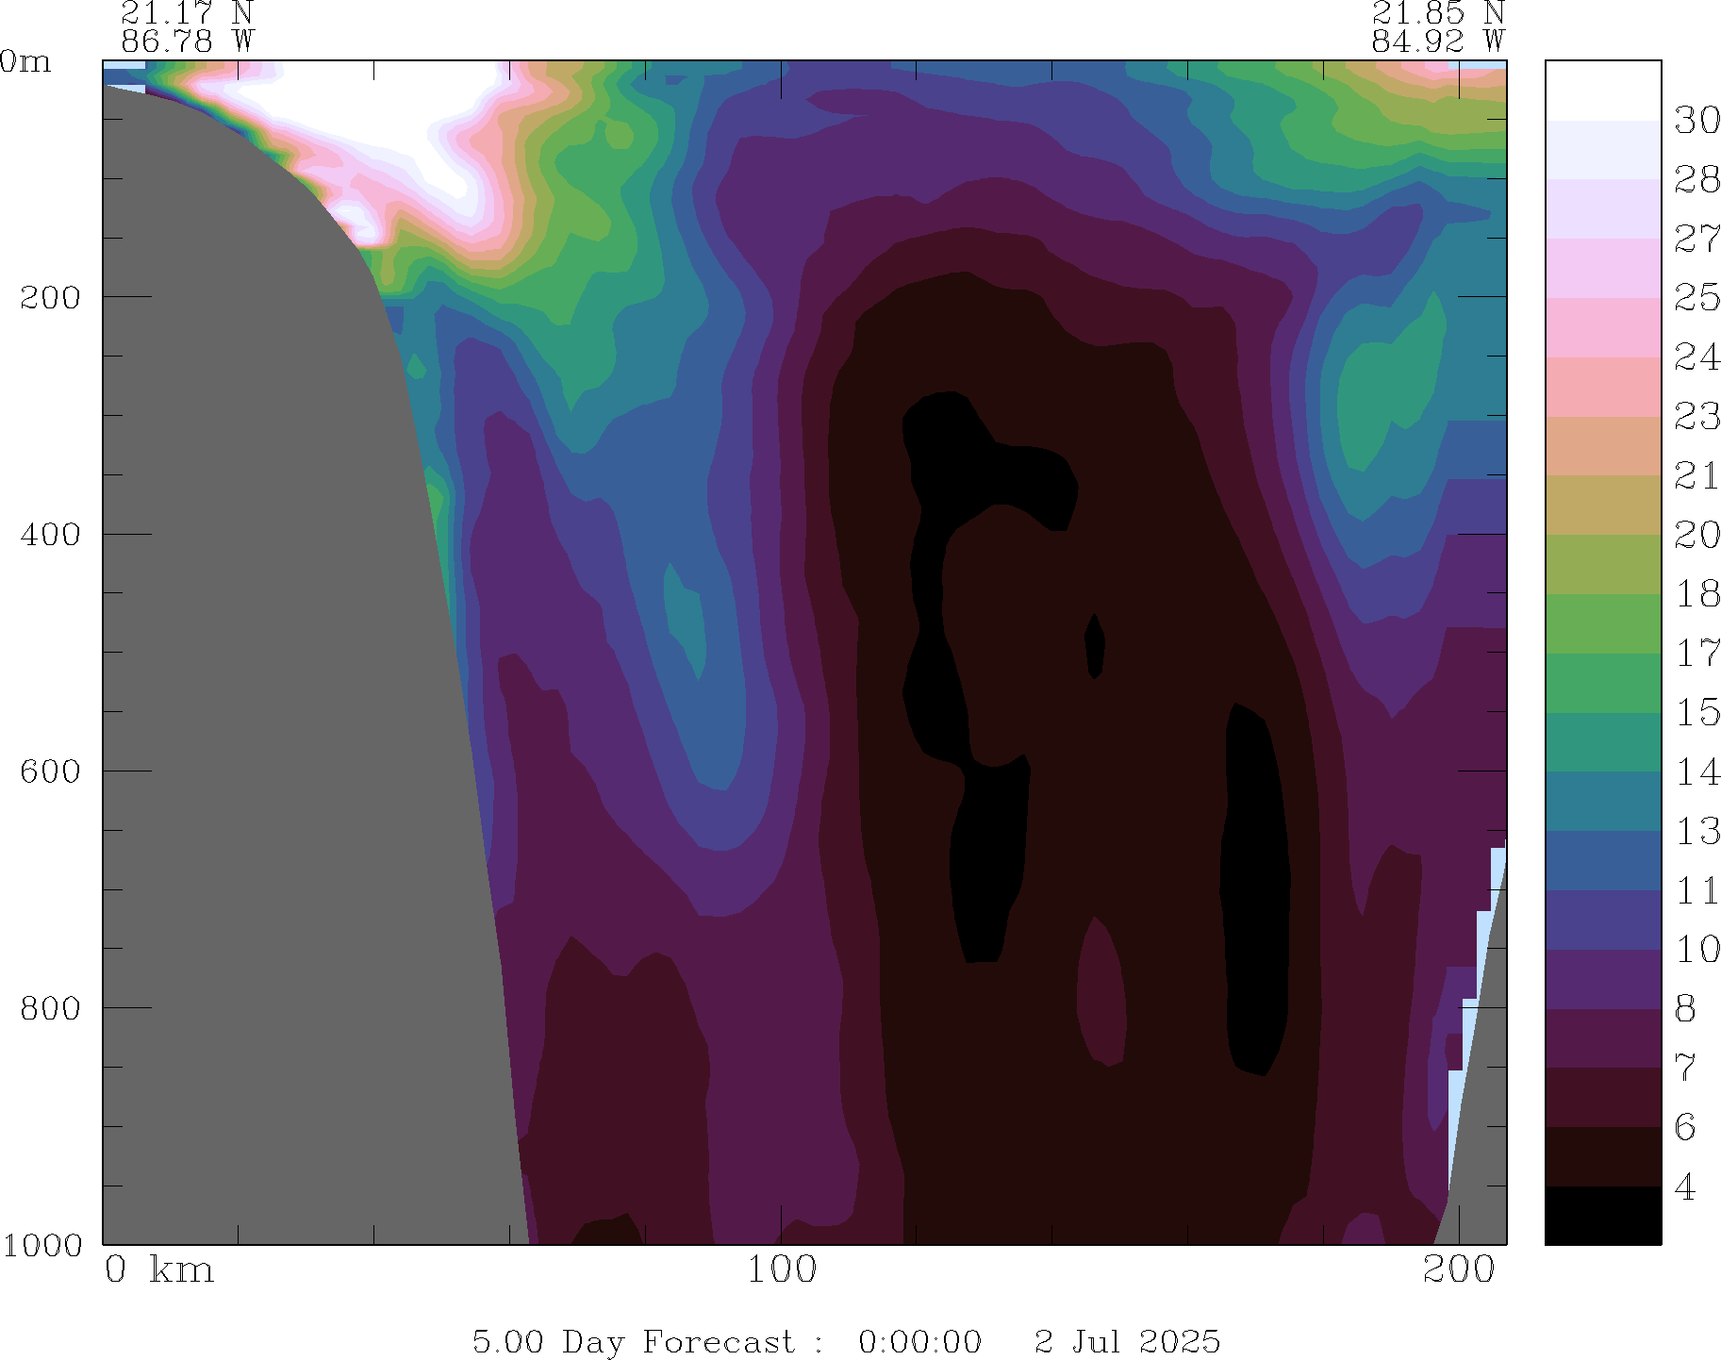Image resolution: width=1721 pixels, height=1360 pixels.
Task: Select the colorbar band between 23 and 24
Action: [x=1602, y=387]
